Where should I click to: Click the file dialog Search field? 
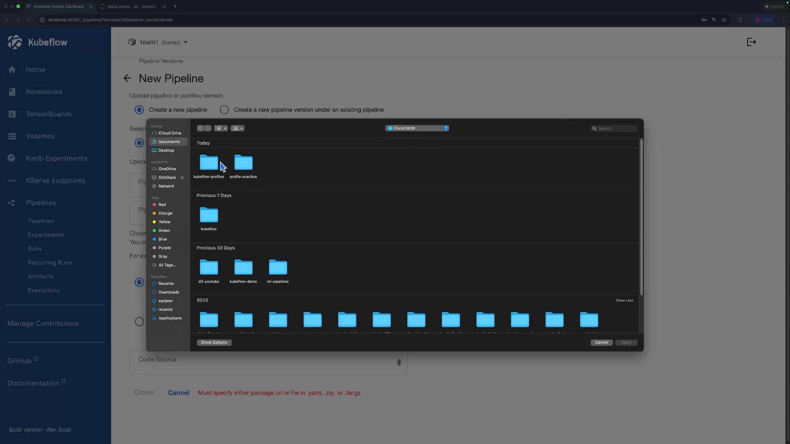tap(614, 128)
